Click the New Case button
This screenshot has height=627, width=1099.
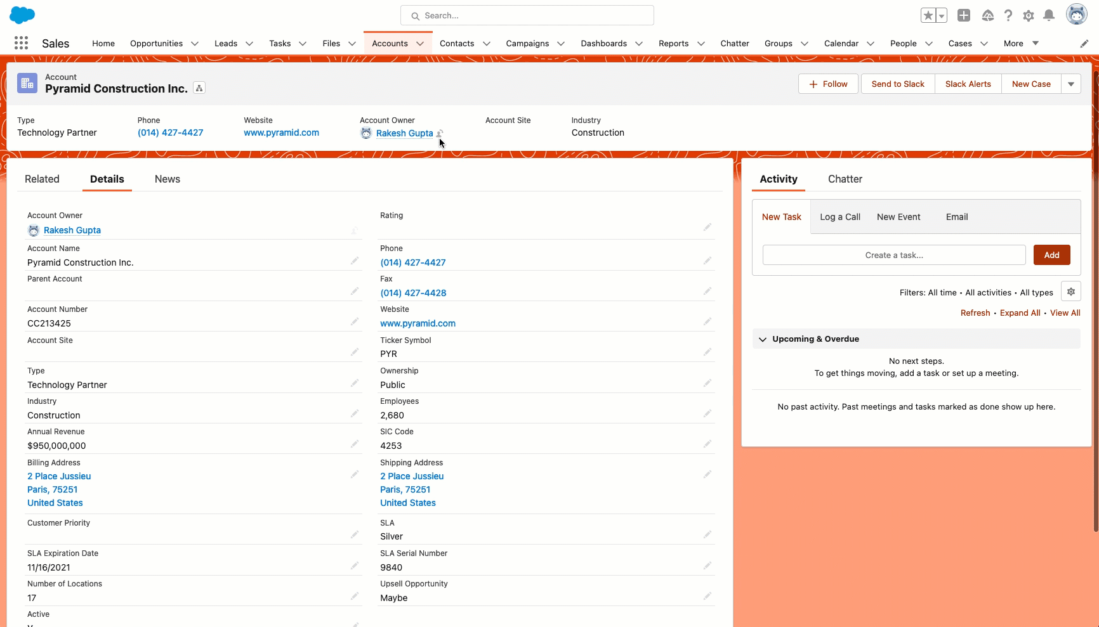pyautogui.click(x=1031, y=84)
